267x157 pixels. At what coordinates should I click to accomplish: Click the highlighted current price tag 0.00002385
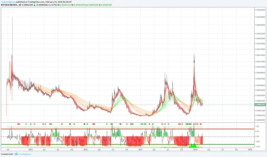point(260,104)
